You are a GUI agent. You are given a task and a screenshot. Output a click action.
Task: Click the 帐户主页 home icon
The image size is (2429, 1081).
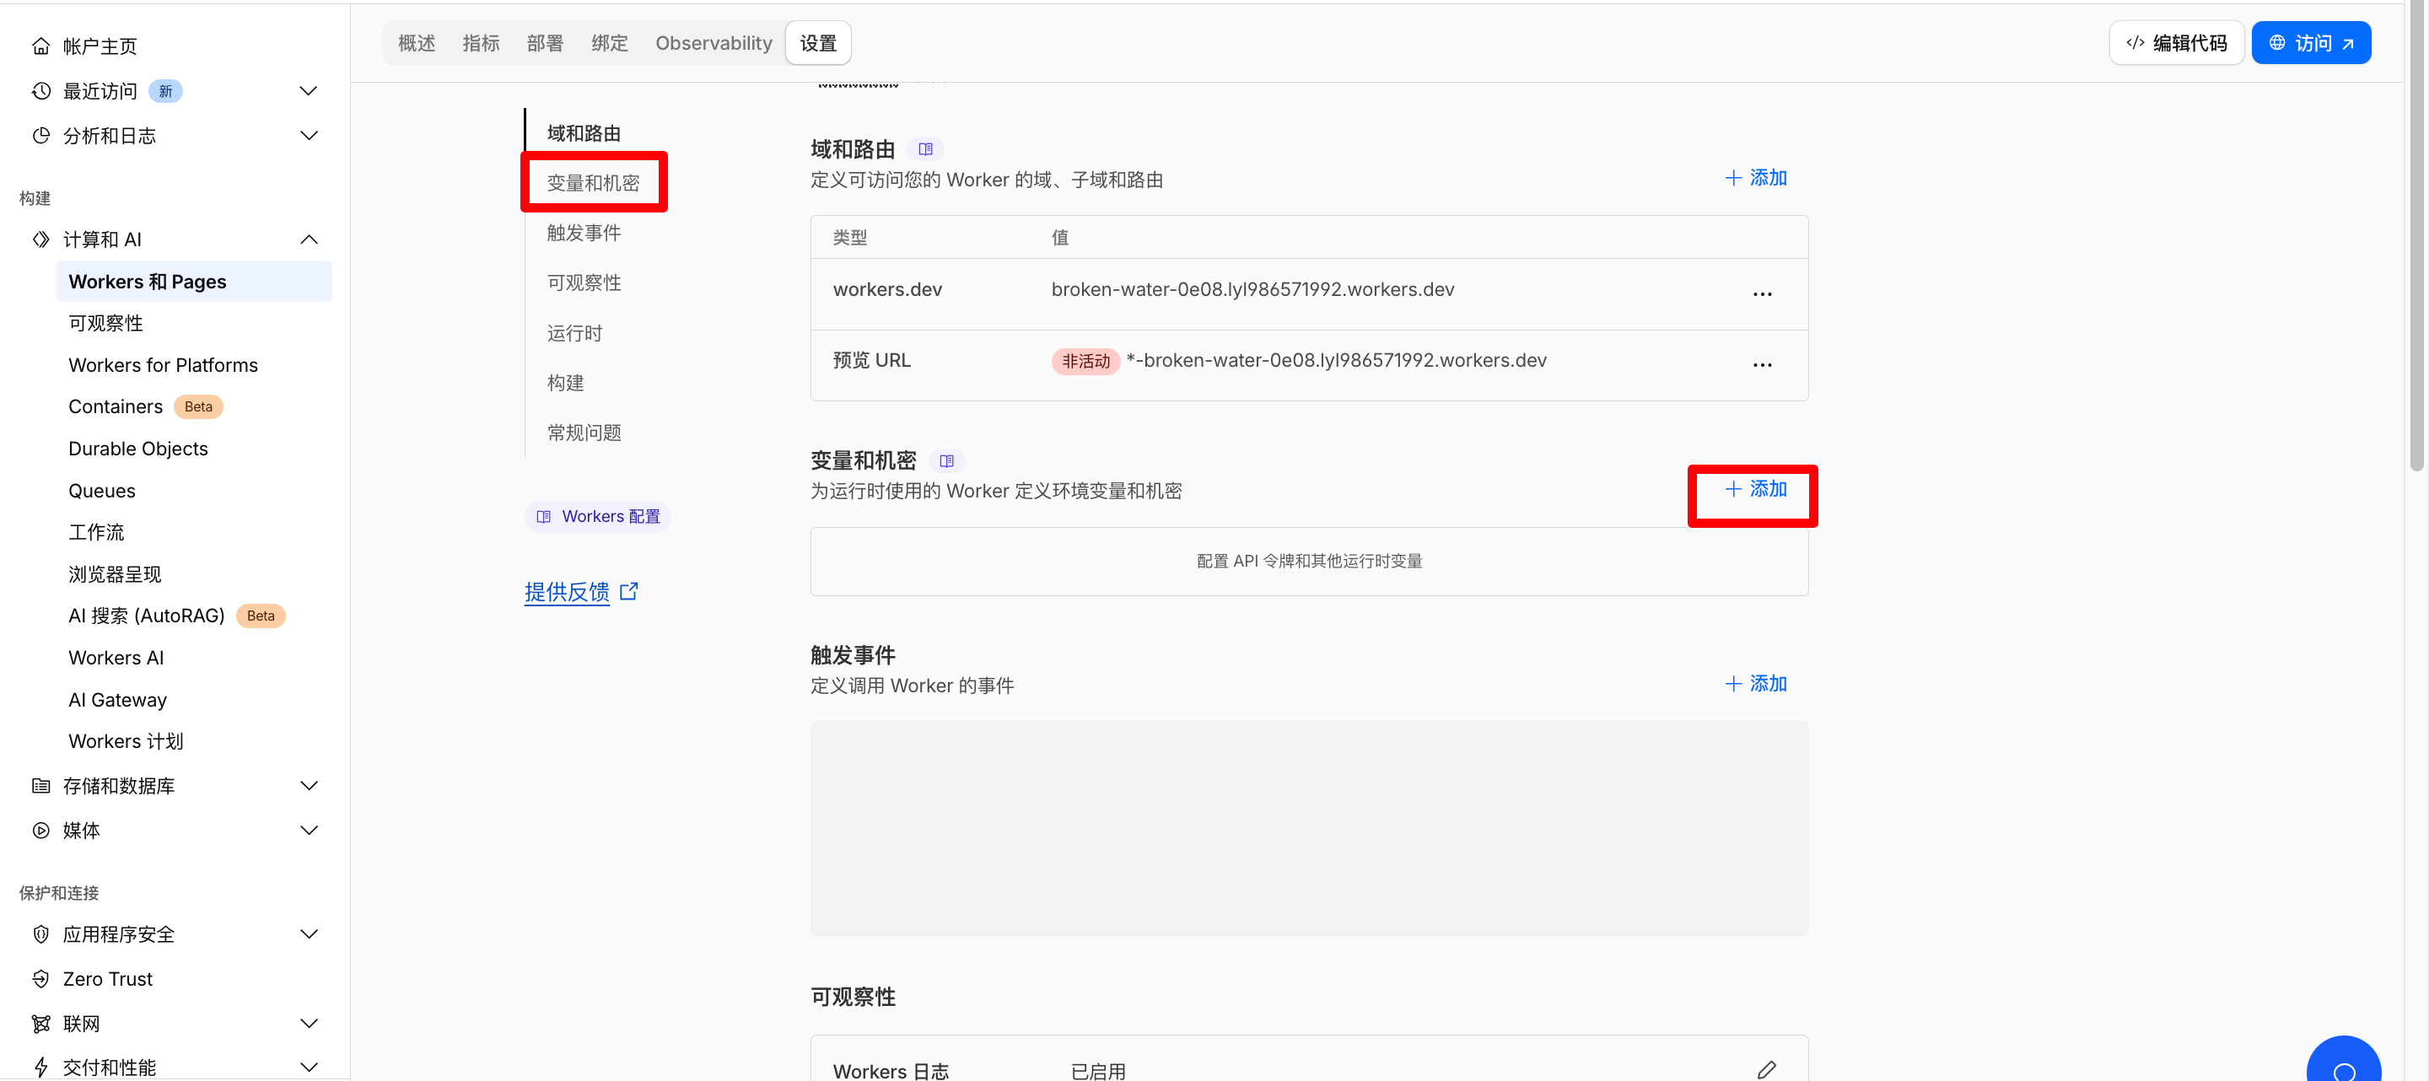(x=40, y=46)
